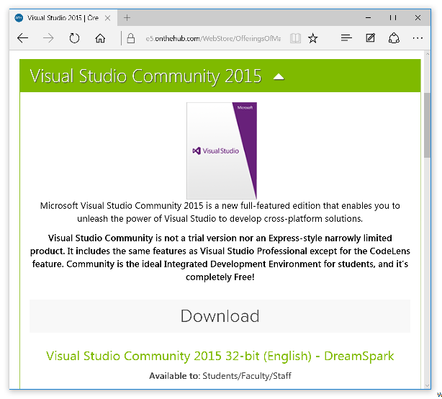
Task: Open the Hub panel
Action: (x=346, y=38)
